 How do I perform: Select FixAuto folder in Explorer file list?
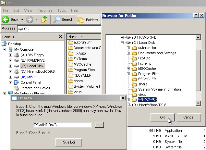pos(77,53)
